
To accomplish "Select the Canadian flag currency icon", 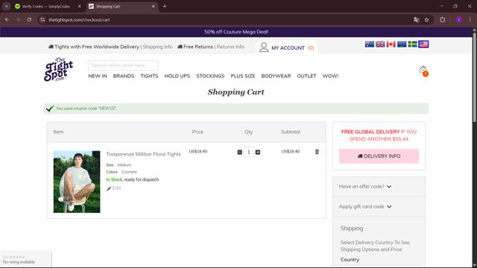I will pyautogui.click(x=391, y=45).
